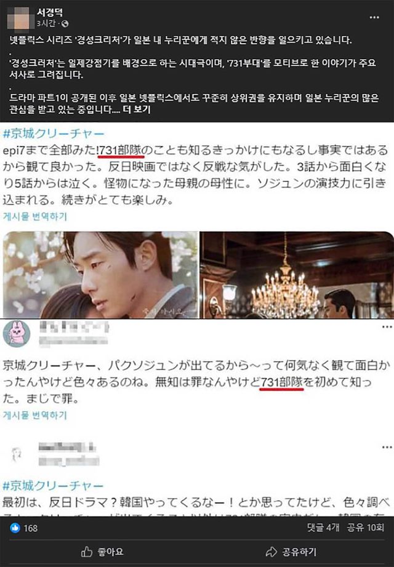The width and height of the screenshot is (394, 567).
Task: Click the blue thumbs-up reaction icon
Action: pos(15,528)
